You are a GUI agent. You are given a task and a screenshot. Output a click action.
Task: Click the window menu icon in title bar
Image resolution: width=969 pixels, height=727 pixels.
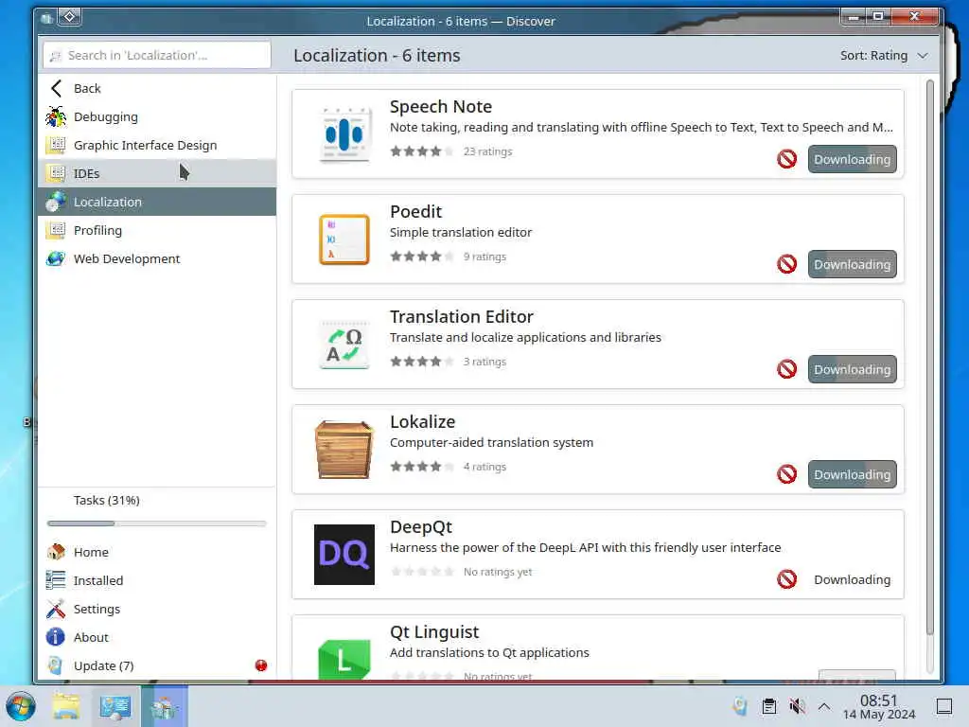coord(47,19)
